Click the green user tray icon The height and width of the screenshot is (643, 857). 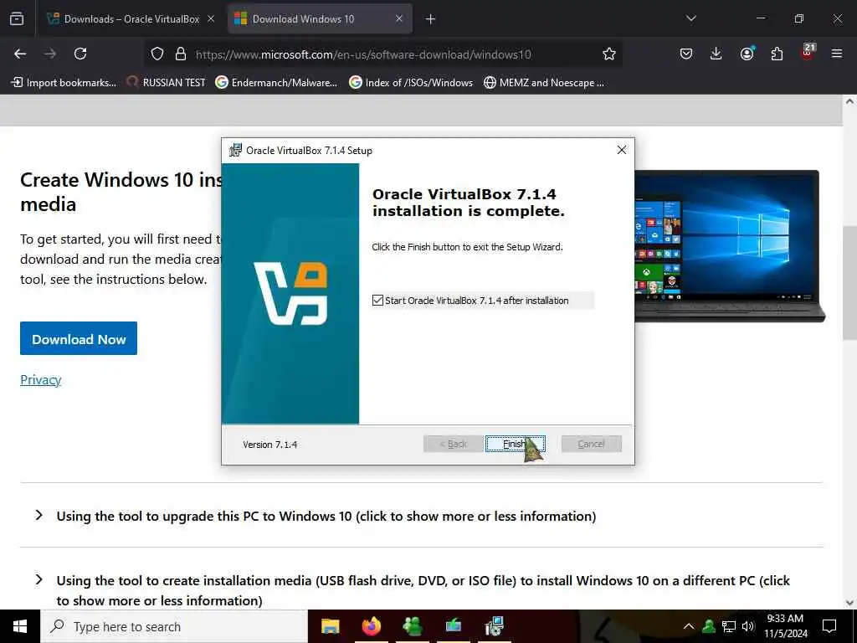point(709,626)
